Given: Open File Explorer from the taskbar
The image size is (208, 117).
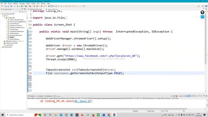Looking at the screenshot, I should (56, 115).
